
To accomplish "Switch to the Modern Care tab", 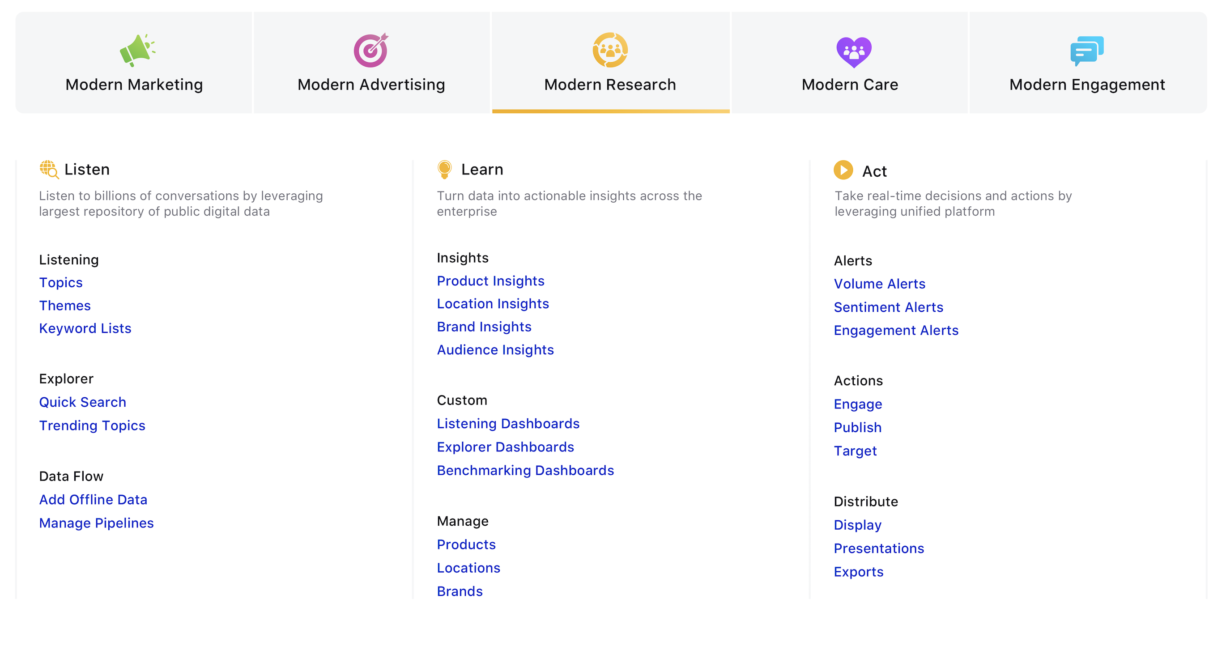I will pyautogui.click(x=851, y=84).
